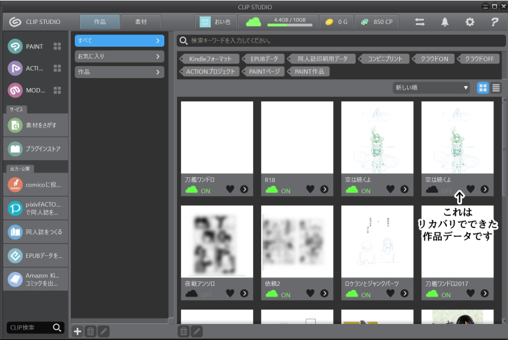The height and width of the screenshot is (340, 508).
Task: Open the プラグインストア plugin store
Action: coord(35,149)
